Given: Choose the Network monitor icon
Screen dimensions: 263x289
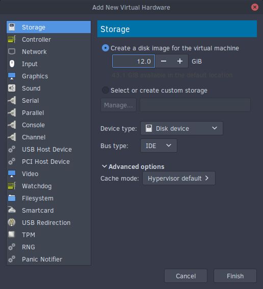Looking at the screenshot, I should 12,51.
